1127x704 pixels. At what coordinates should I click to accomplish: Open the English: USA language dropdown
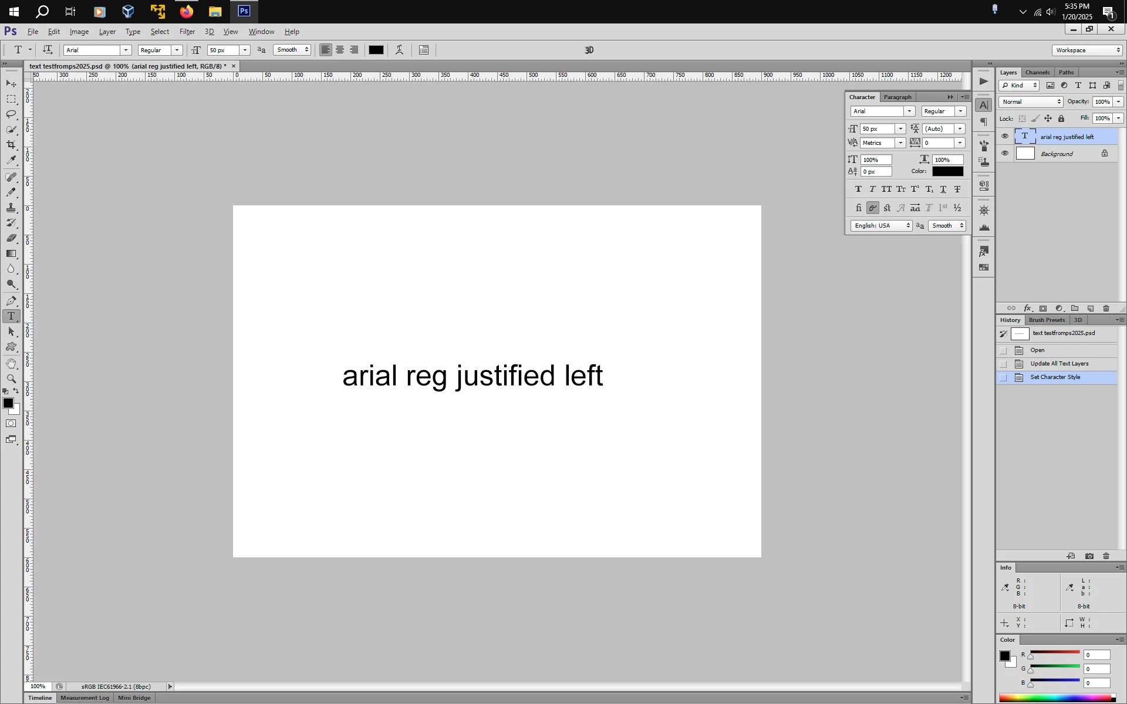(x=881, y=226)
